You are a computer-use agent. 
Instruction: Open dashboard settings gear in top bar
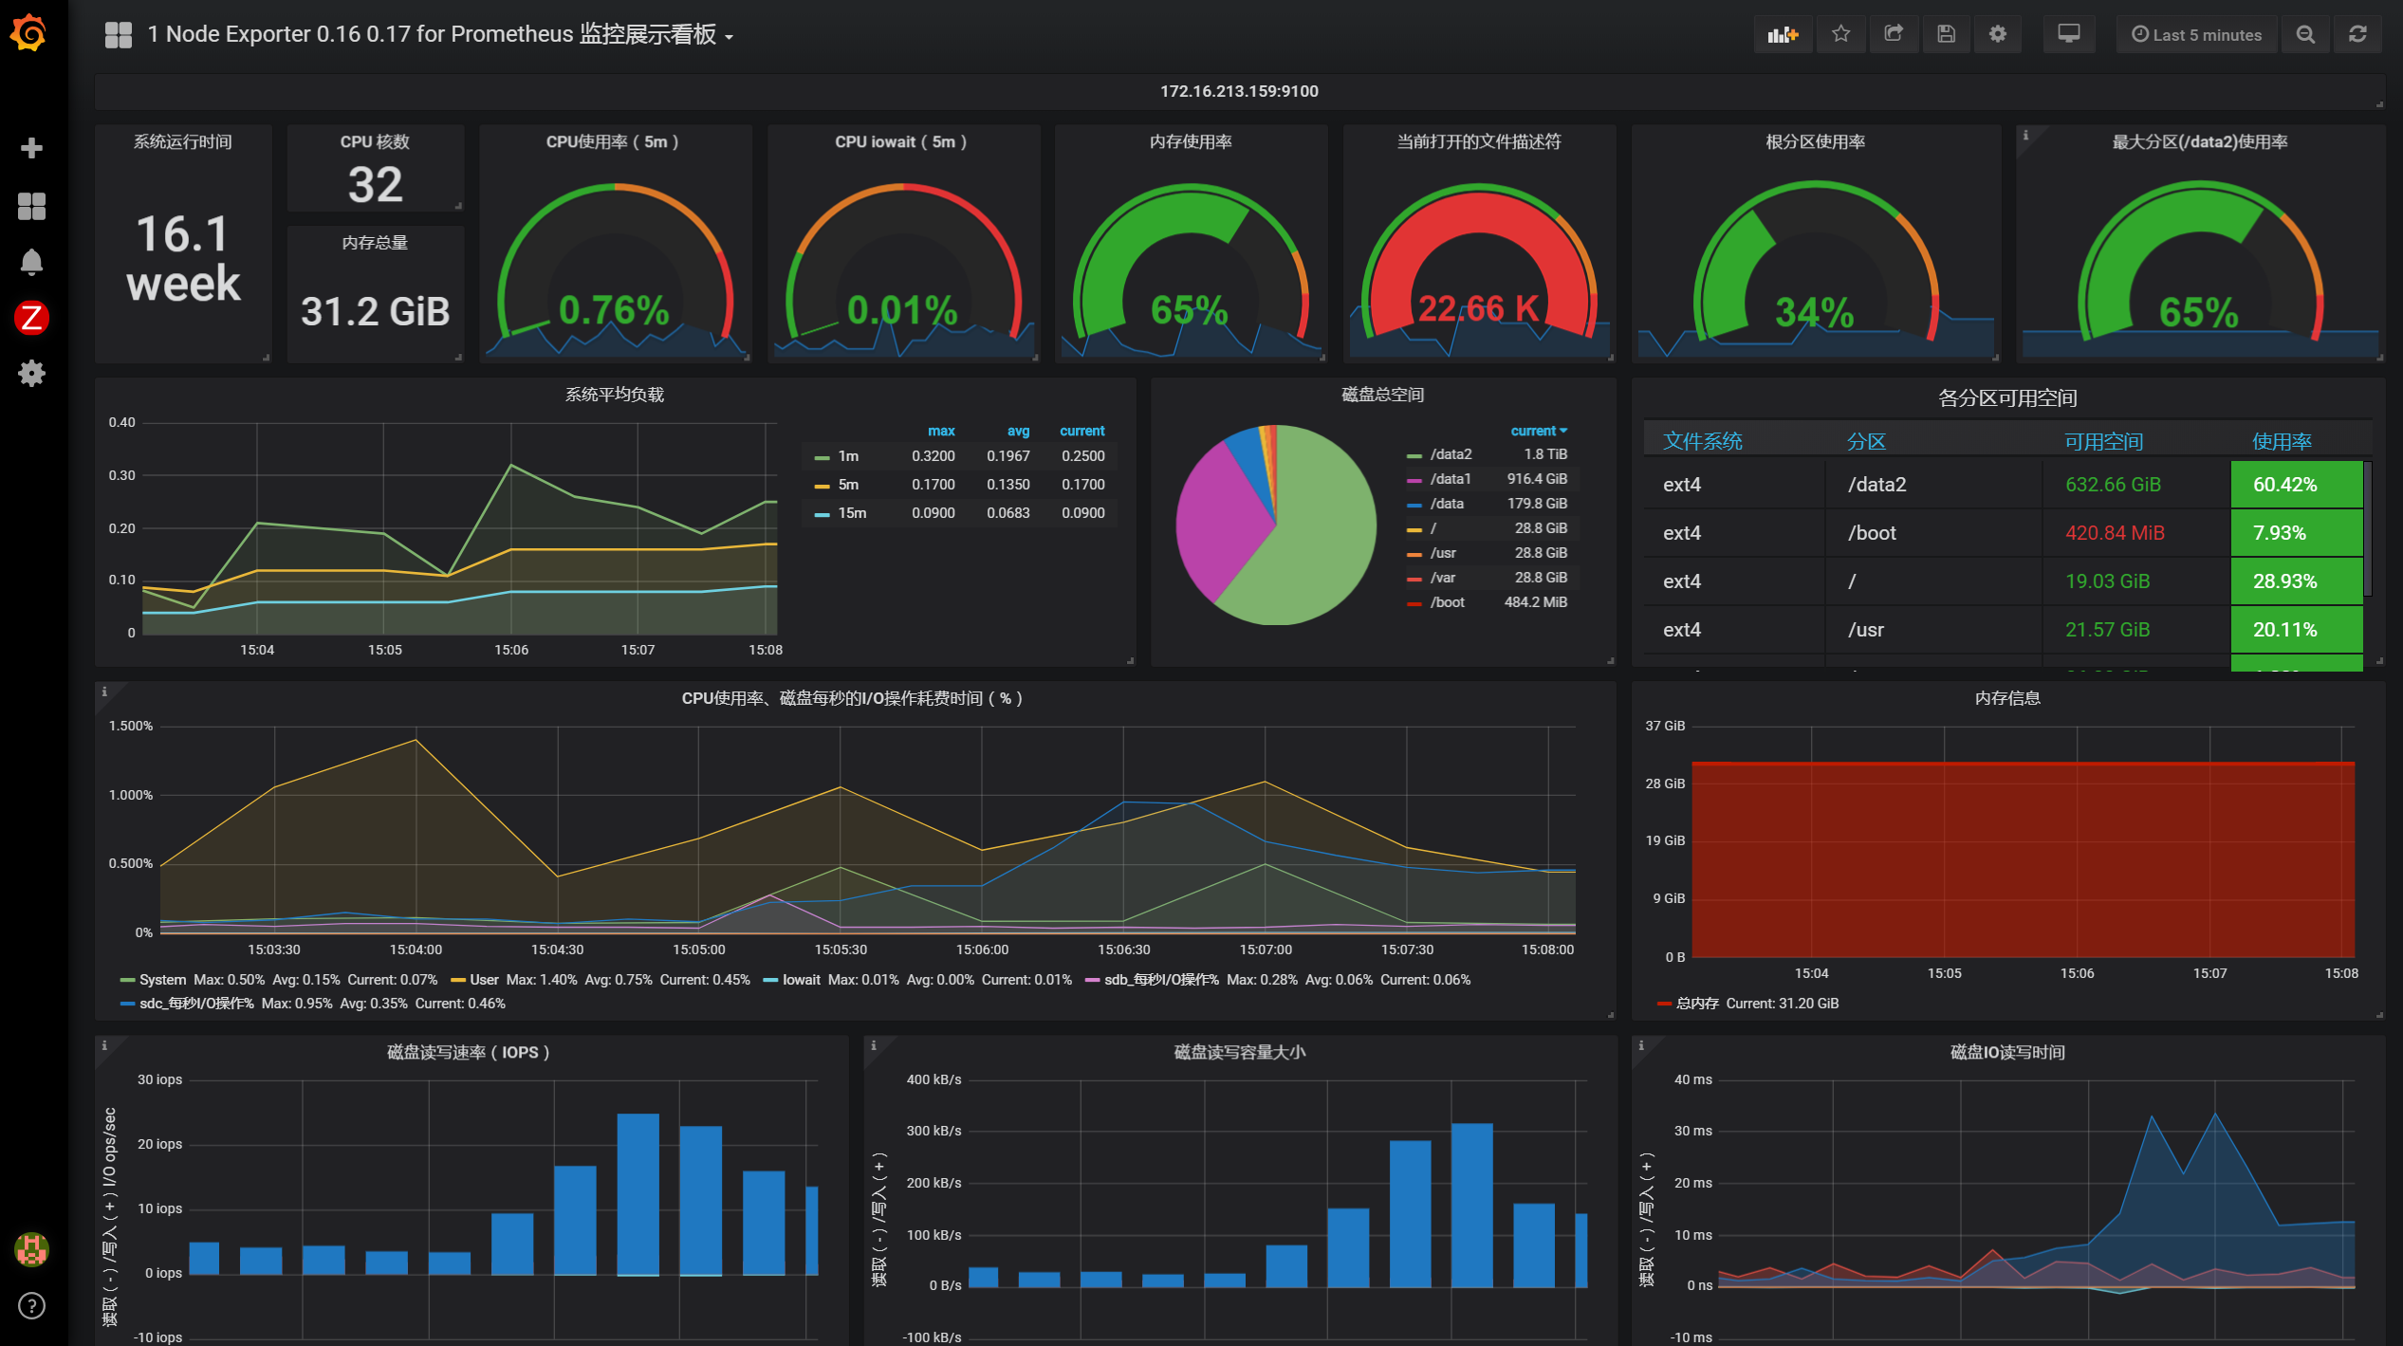tap(1998, 35)
